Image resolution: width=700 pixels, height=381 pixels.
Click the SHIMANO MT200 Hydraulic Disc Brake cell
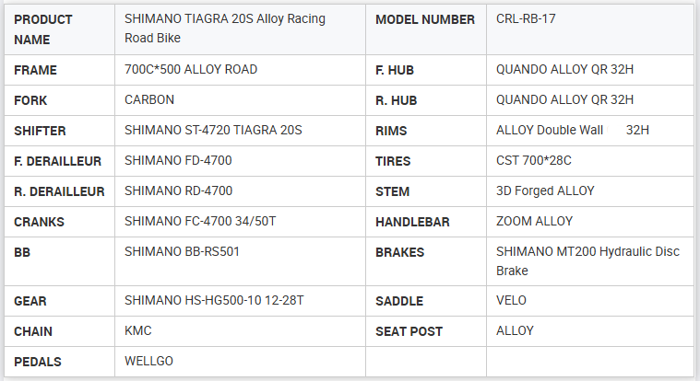tap(587, 261)
